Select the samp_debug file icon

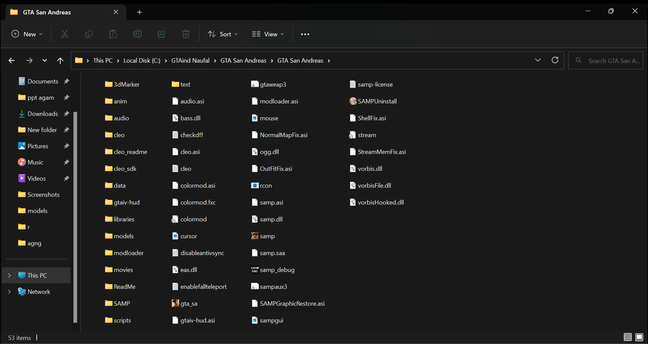(x=255, y=270)
